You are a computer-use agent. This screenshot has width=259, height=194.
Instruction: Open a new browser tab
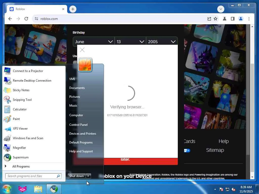pyautogui.click(x=73, y=9)
